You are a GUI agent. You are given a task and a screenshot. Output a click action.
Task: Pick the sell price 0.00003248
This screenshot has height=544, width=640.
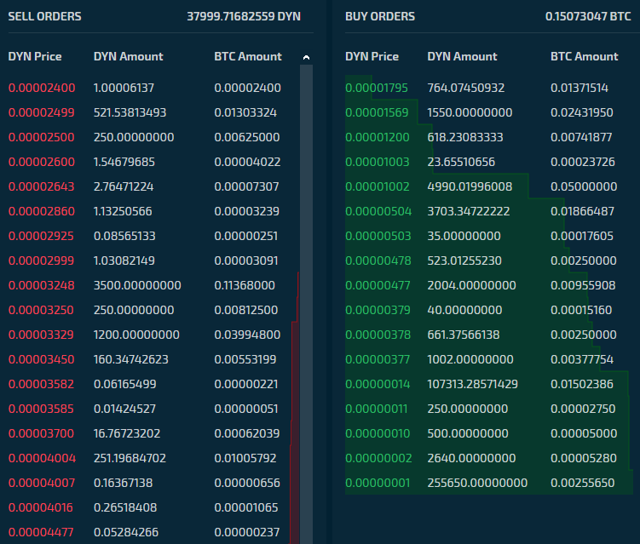click(x=42, y=285)
